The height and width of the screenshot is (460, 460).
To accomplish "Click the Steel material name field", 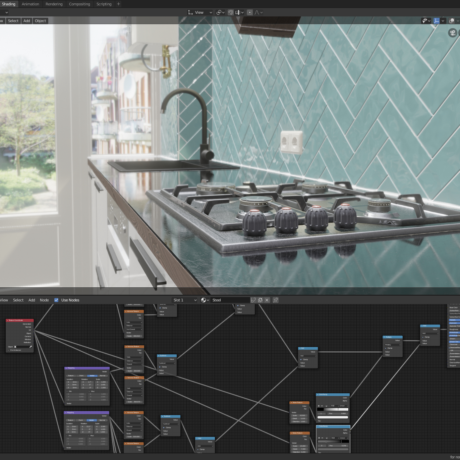I will point(230,300).
